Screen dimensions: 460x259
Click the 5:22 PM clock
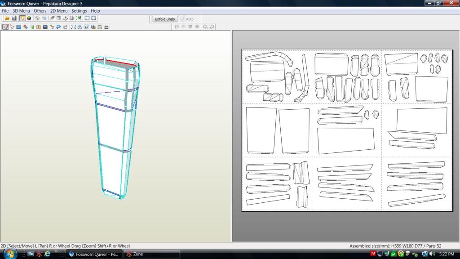click(x=447, y=254)
